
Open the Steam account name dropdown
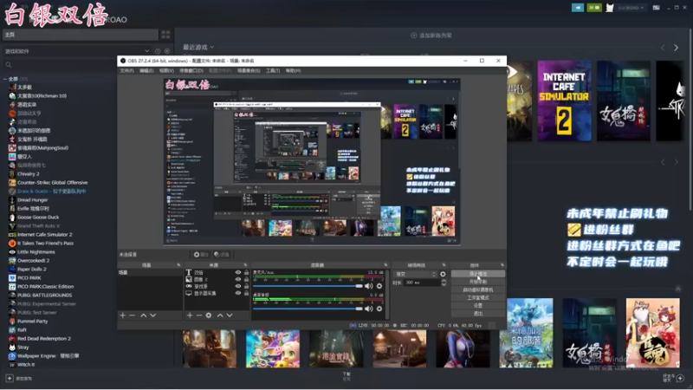pyautogui.click(x=631, y=8)
